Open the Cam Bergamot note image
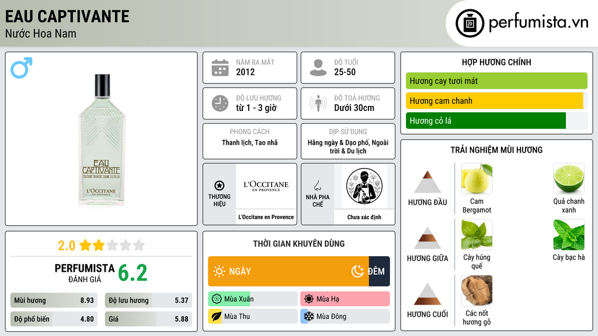598x336 pixels. (477, 178)
